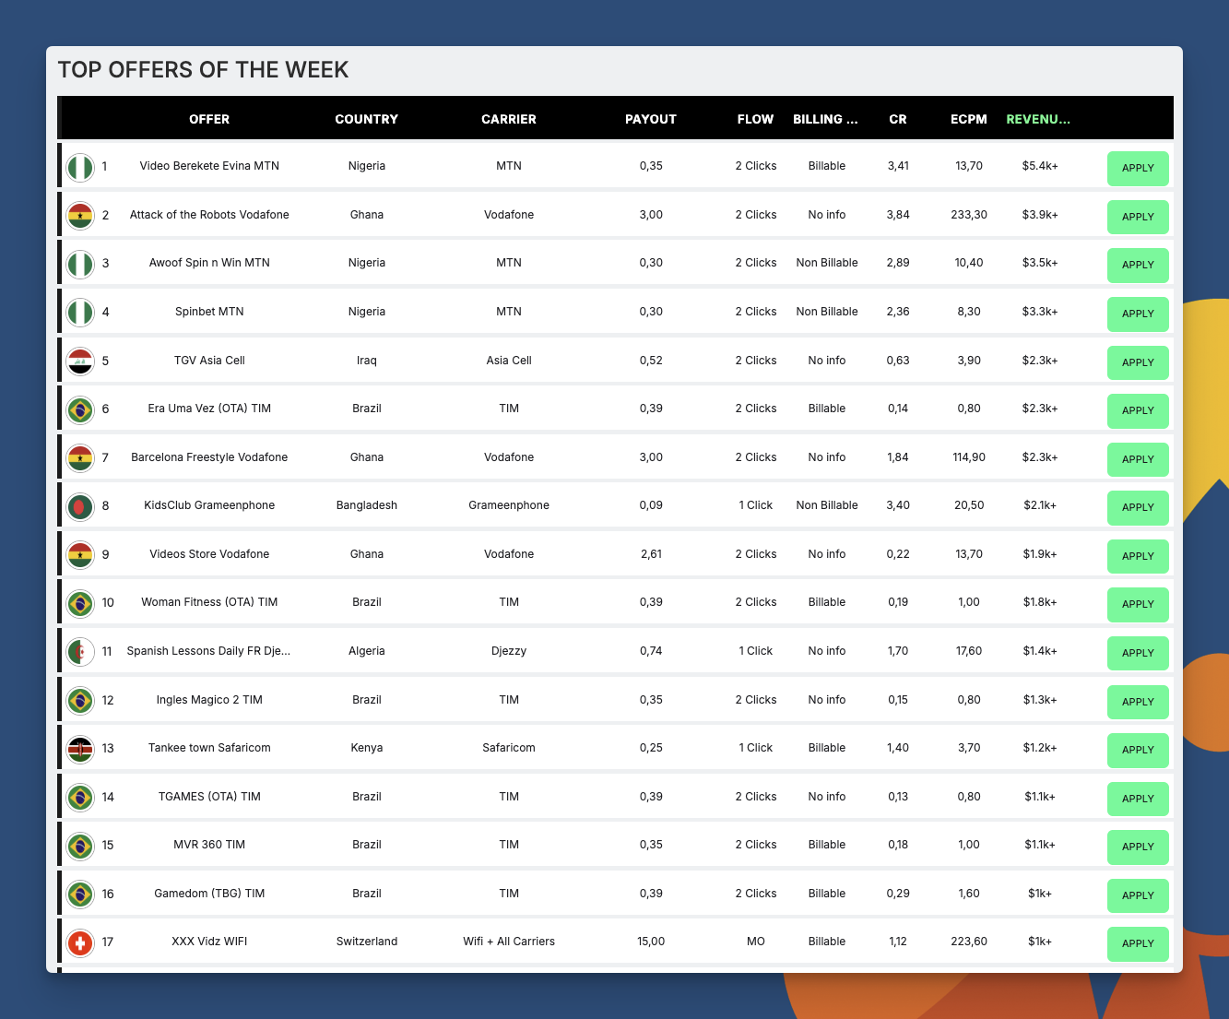Sort table by Carrier column header
Image resolution: width=1229 pixels, height=1019 pixels.
(x=509, y=119)
